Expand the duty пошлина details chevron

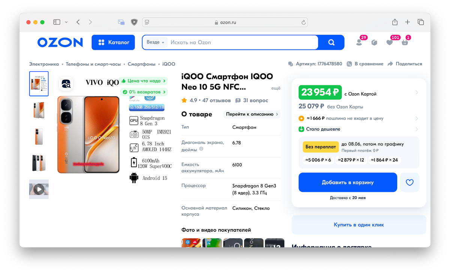click(417, 118)
